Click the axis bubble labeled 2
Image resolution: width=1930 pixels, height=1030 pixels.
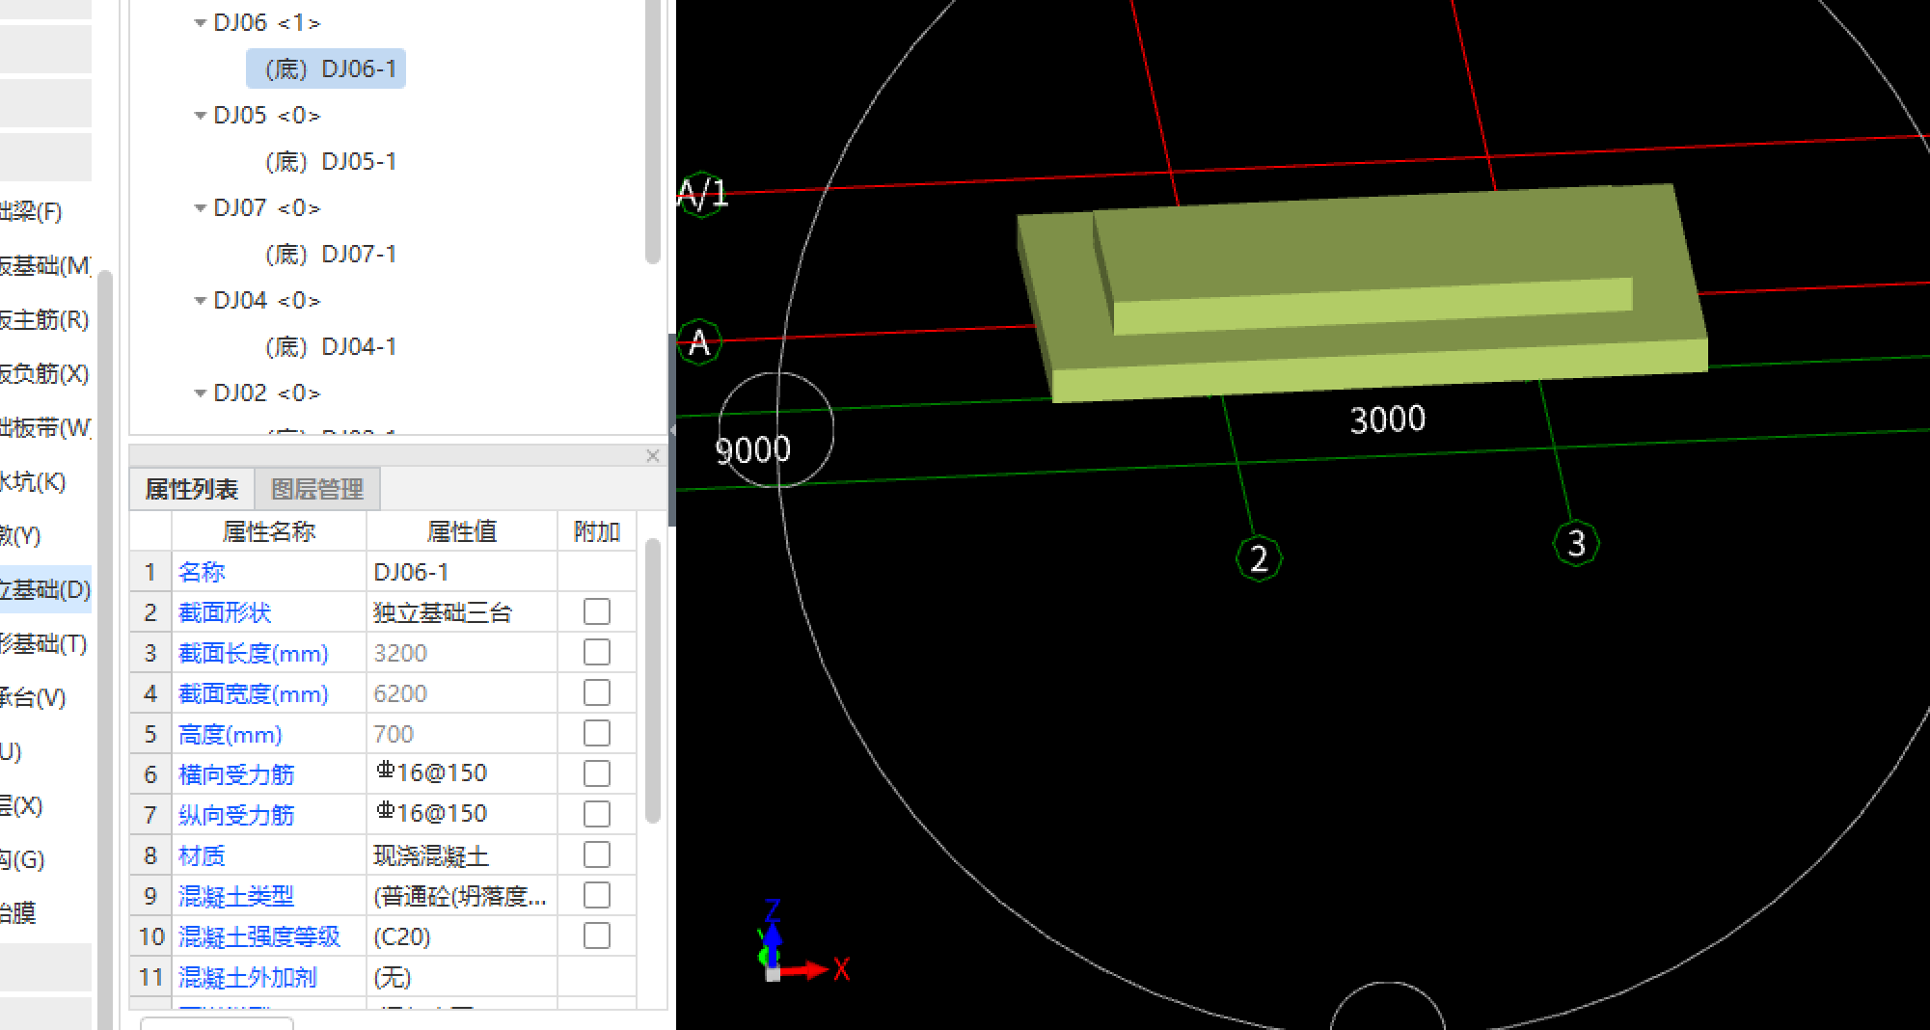click(x=1259, y=558)
